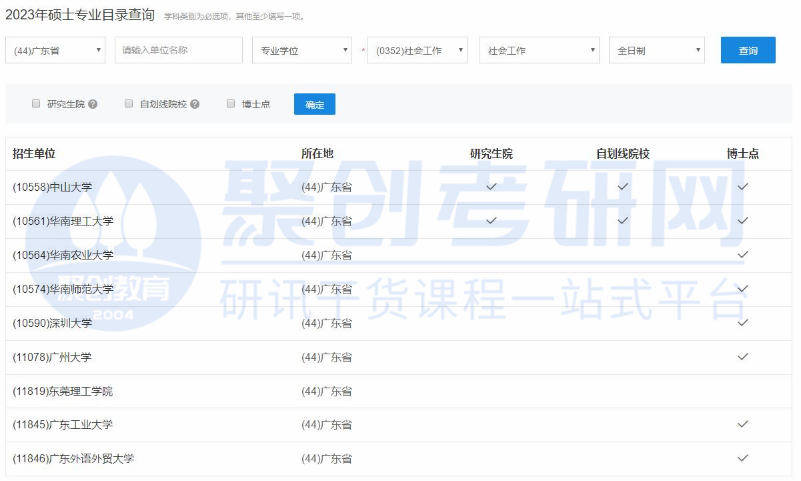The image size is (801, 481).
Task: Open the help icon next to 自划线院校
Action: click(x=195, y=104)
